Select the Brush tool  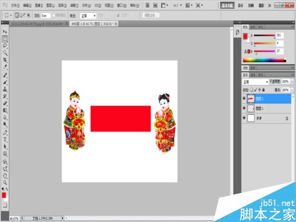5,82
